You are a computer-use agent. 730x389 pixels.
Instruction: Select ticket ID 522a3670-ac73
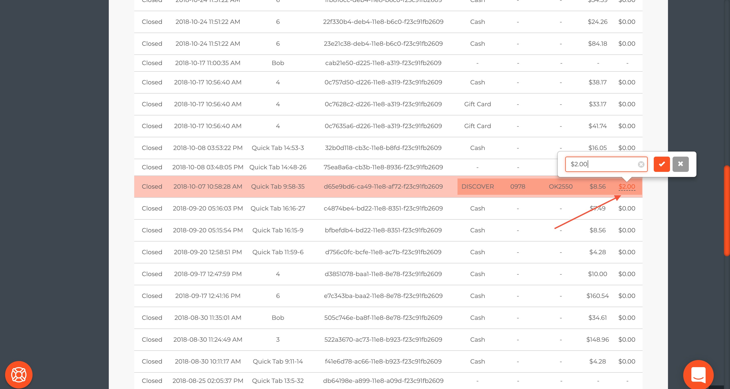[383, 339]
